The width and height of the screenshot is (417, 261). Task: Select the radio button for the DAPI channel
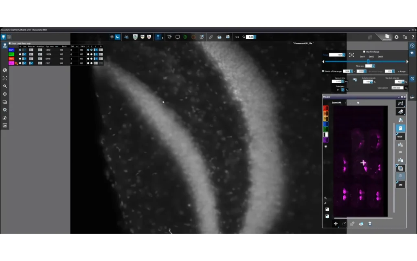[x=20, y=50]
